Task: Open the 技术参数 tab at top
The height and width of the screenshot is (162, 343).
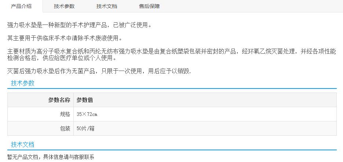Action: pyautogui.click(x=64, y=6)
